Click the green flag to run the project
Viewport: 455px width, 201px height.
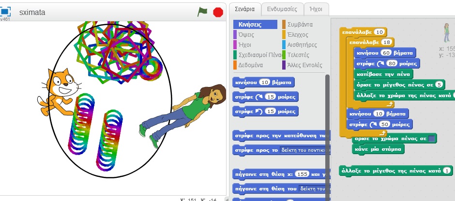202,12
